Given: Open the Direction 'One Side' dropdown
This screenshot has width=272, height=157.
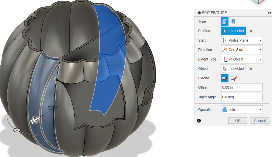Looking at the screenshot, I should pos(242,50).
